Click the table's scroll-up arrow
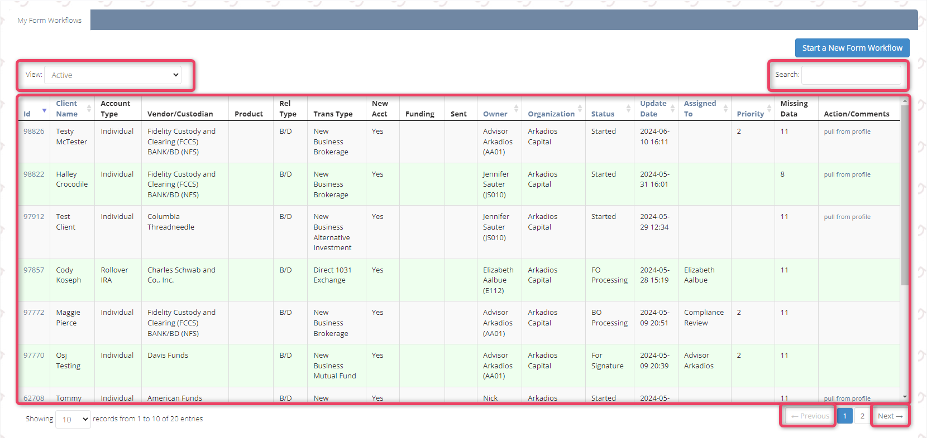Screen dimensions: 927x438 click(x=905, y=101)
